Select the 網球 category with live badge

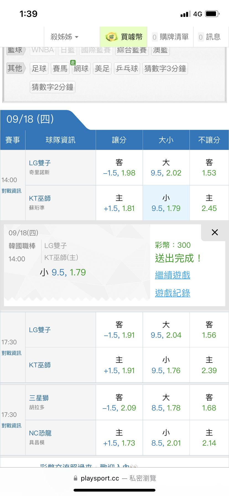coord(81,68)
